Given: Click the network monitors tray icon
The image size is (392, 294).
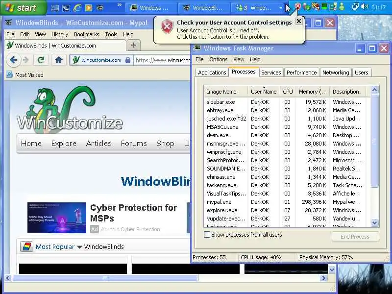Looking at the screenshot, I should point(355,7).
